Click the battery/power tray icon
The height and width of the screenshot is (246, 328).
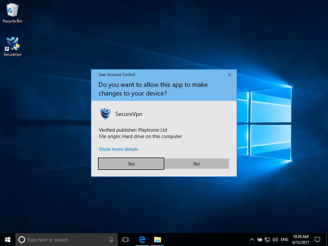coord(260,240)
